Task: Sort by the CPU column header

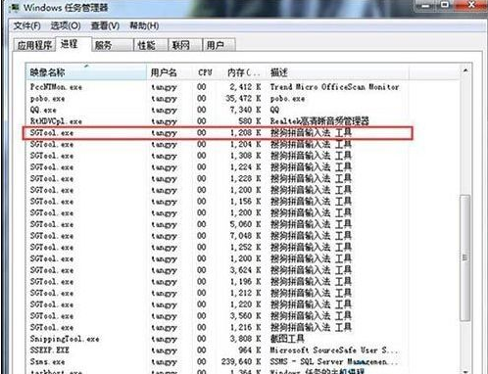Action: [205, 72]
